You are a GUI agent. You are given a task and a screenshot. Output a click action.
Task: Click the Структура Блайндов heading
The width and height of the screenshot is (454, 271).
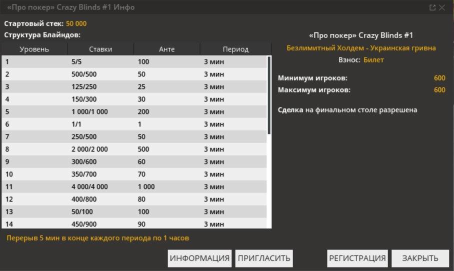(x=42, y=35)
